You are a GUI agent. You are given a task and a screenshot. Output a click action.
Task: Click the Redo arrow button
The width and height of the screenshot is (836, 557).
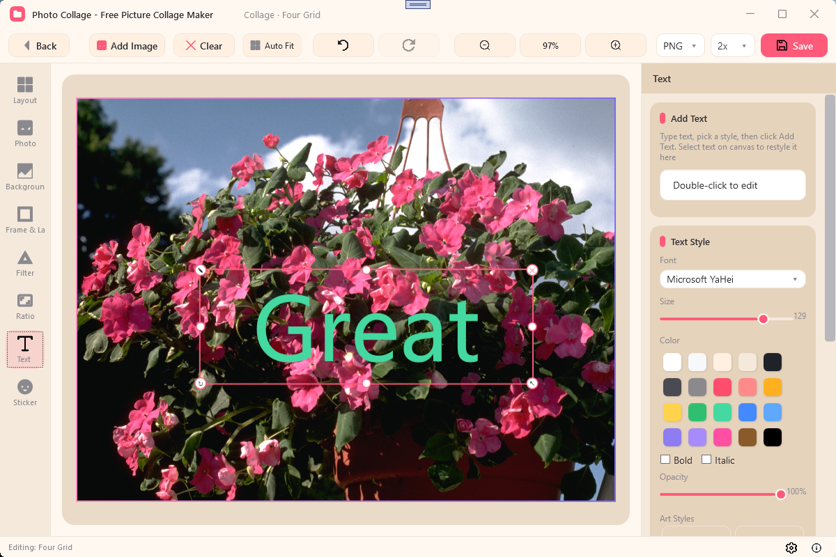409,45
